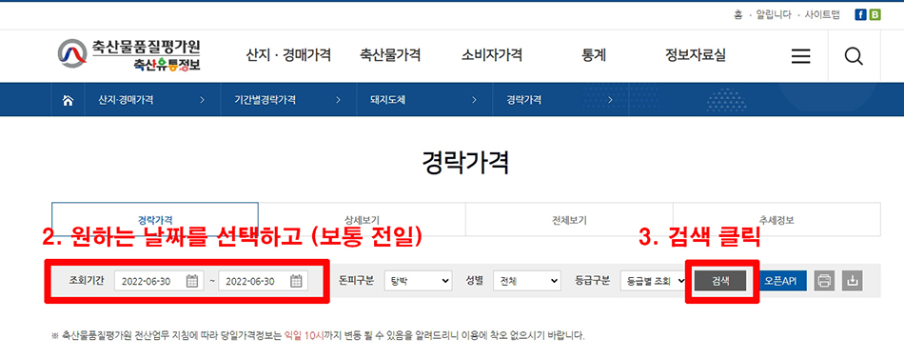Switch to the 상세보기 tab
This screenshot has width=904, height=359.
pos(362,219)
